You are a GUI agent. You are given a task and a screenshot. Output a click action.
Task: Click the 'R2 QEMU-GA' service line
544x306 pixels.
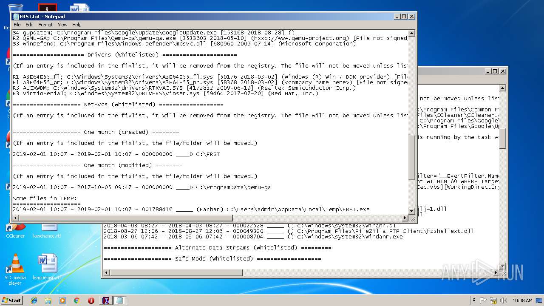[x=210, y=38]
